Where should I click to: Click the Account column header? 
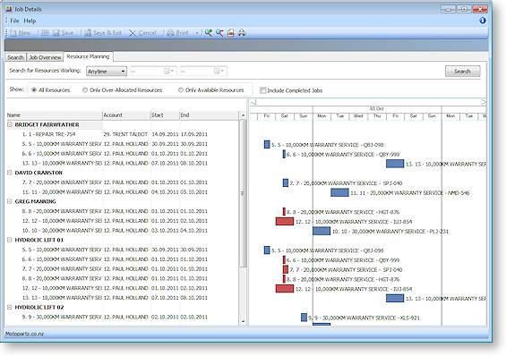pyautogui.click(x=126, y=115)
